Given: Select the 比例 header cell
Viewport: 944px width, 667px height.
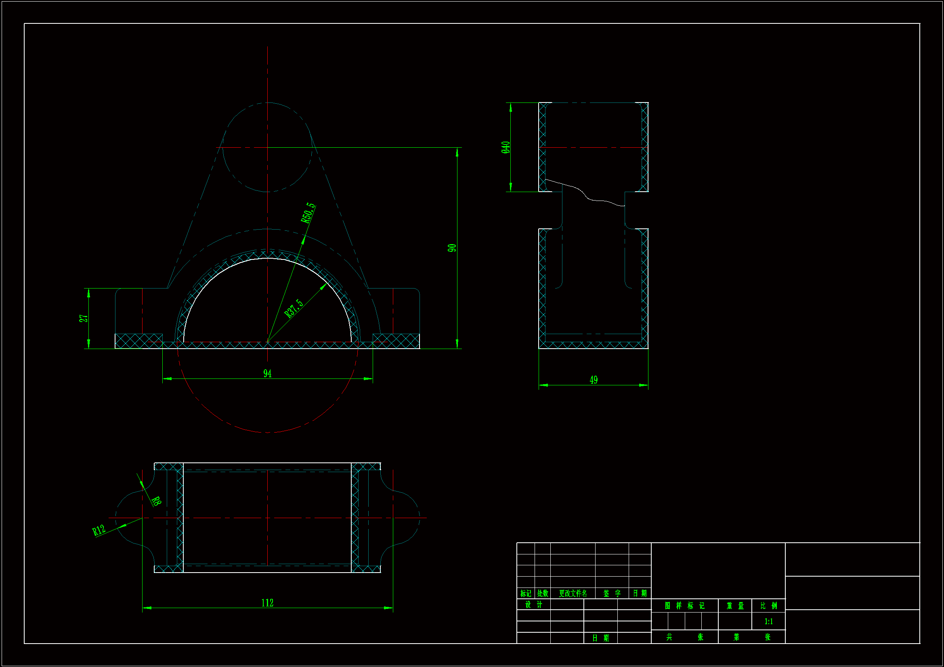Looking at the screenshot, I should point(768,606).
